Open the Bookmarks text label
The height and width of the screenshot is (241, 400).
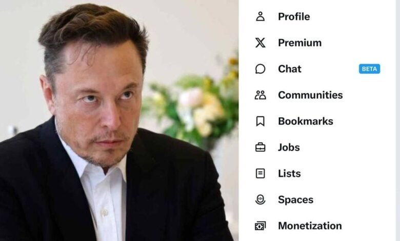click(x=305, y=121)
